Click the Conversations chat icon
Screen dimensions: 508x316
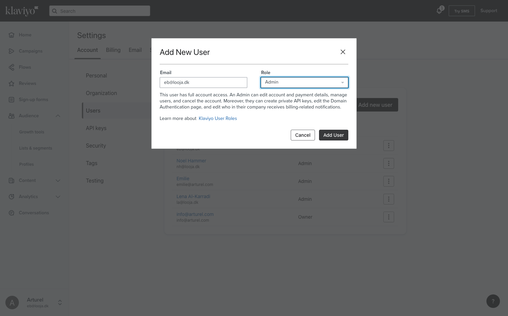(11, 213)
